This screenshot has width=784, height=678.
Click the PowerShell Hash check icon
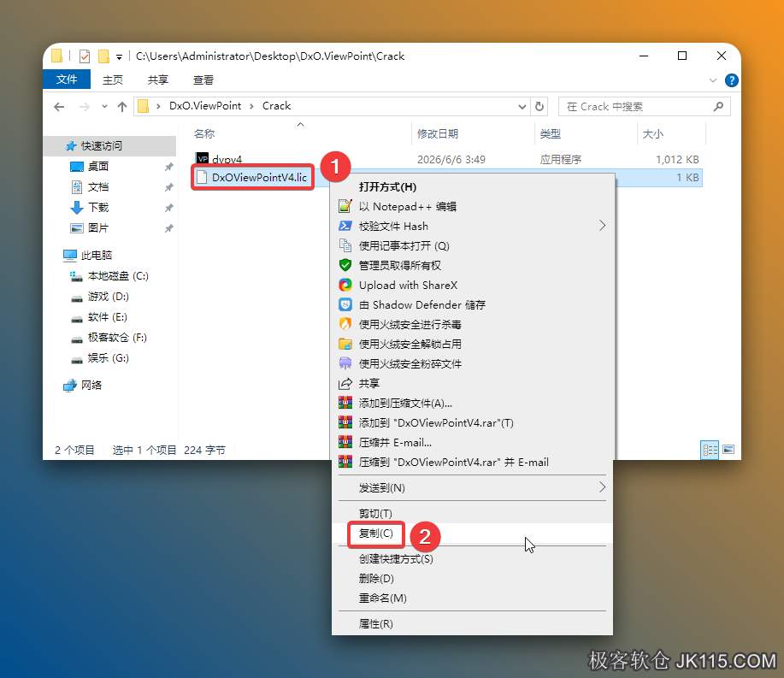(x=345, y=226)
